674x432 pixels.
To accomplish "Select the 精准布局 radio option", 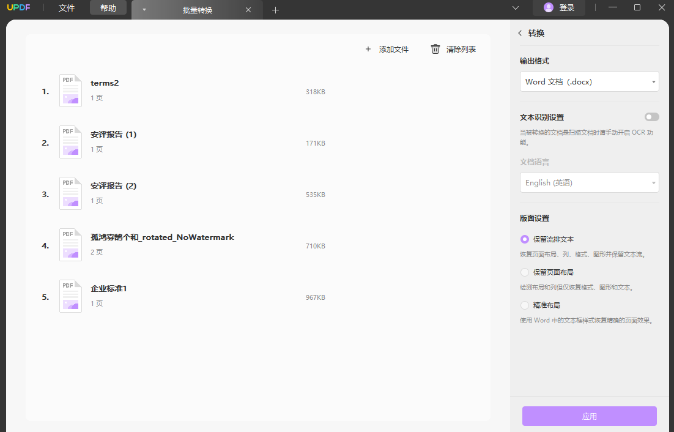I will pyautogui.click(x=524, y=305).
